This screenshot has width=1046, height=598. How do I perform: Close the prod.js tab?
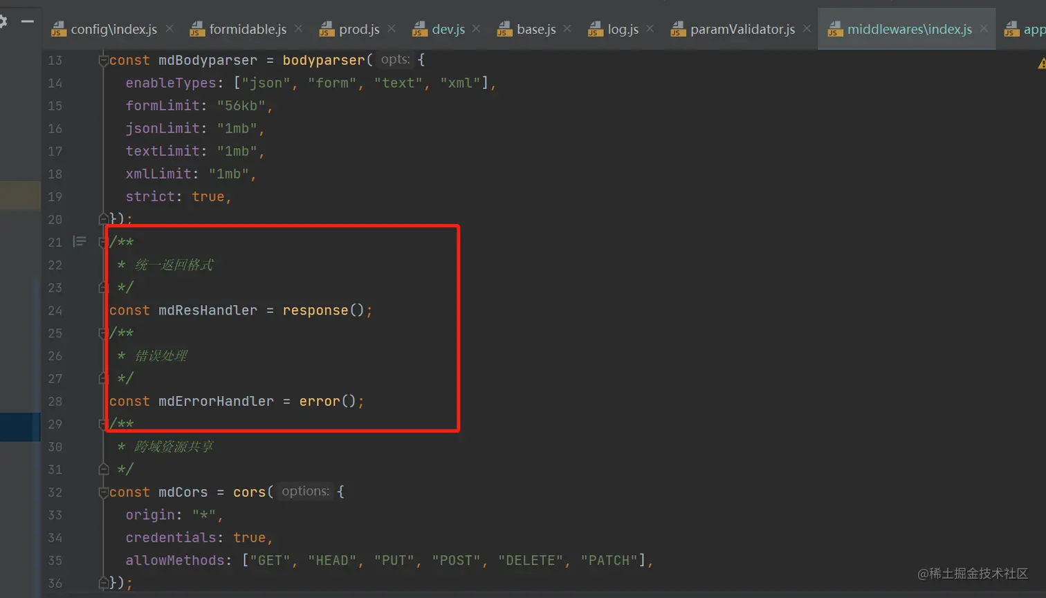(392, 29)
